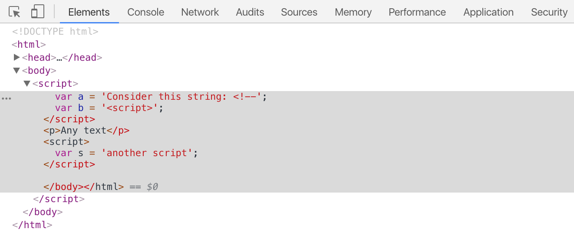Select the Elements tab

[x=89, y=12]
